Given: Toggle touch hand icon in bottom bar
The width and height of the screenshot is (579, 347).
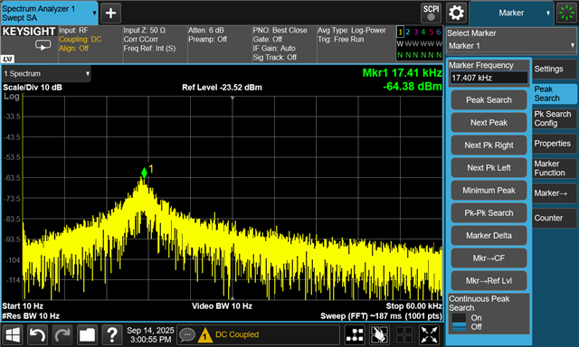Looking at the screenshot, I should click(380, 335).
